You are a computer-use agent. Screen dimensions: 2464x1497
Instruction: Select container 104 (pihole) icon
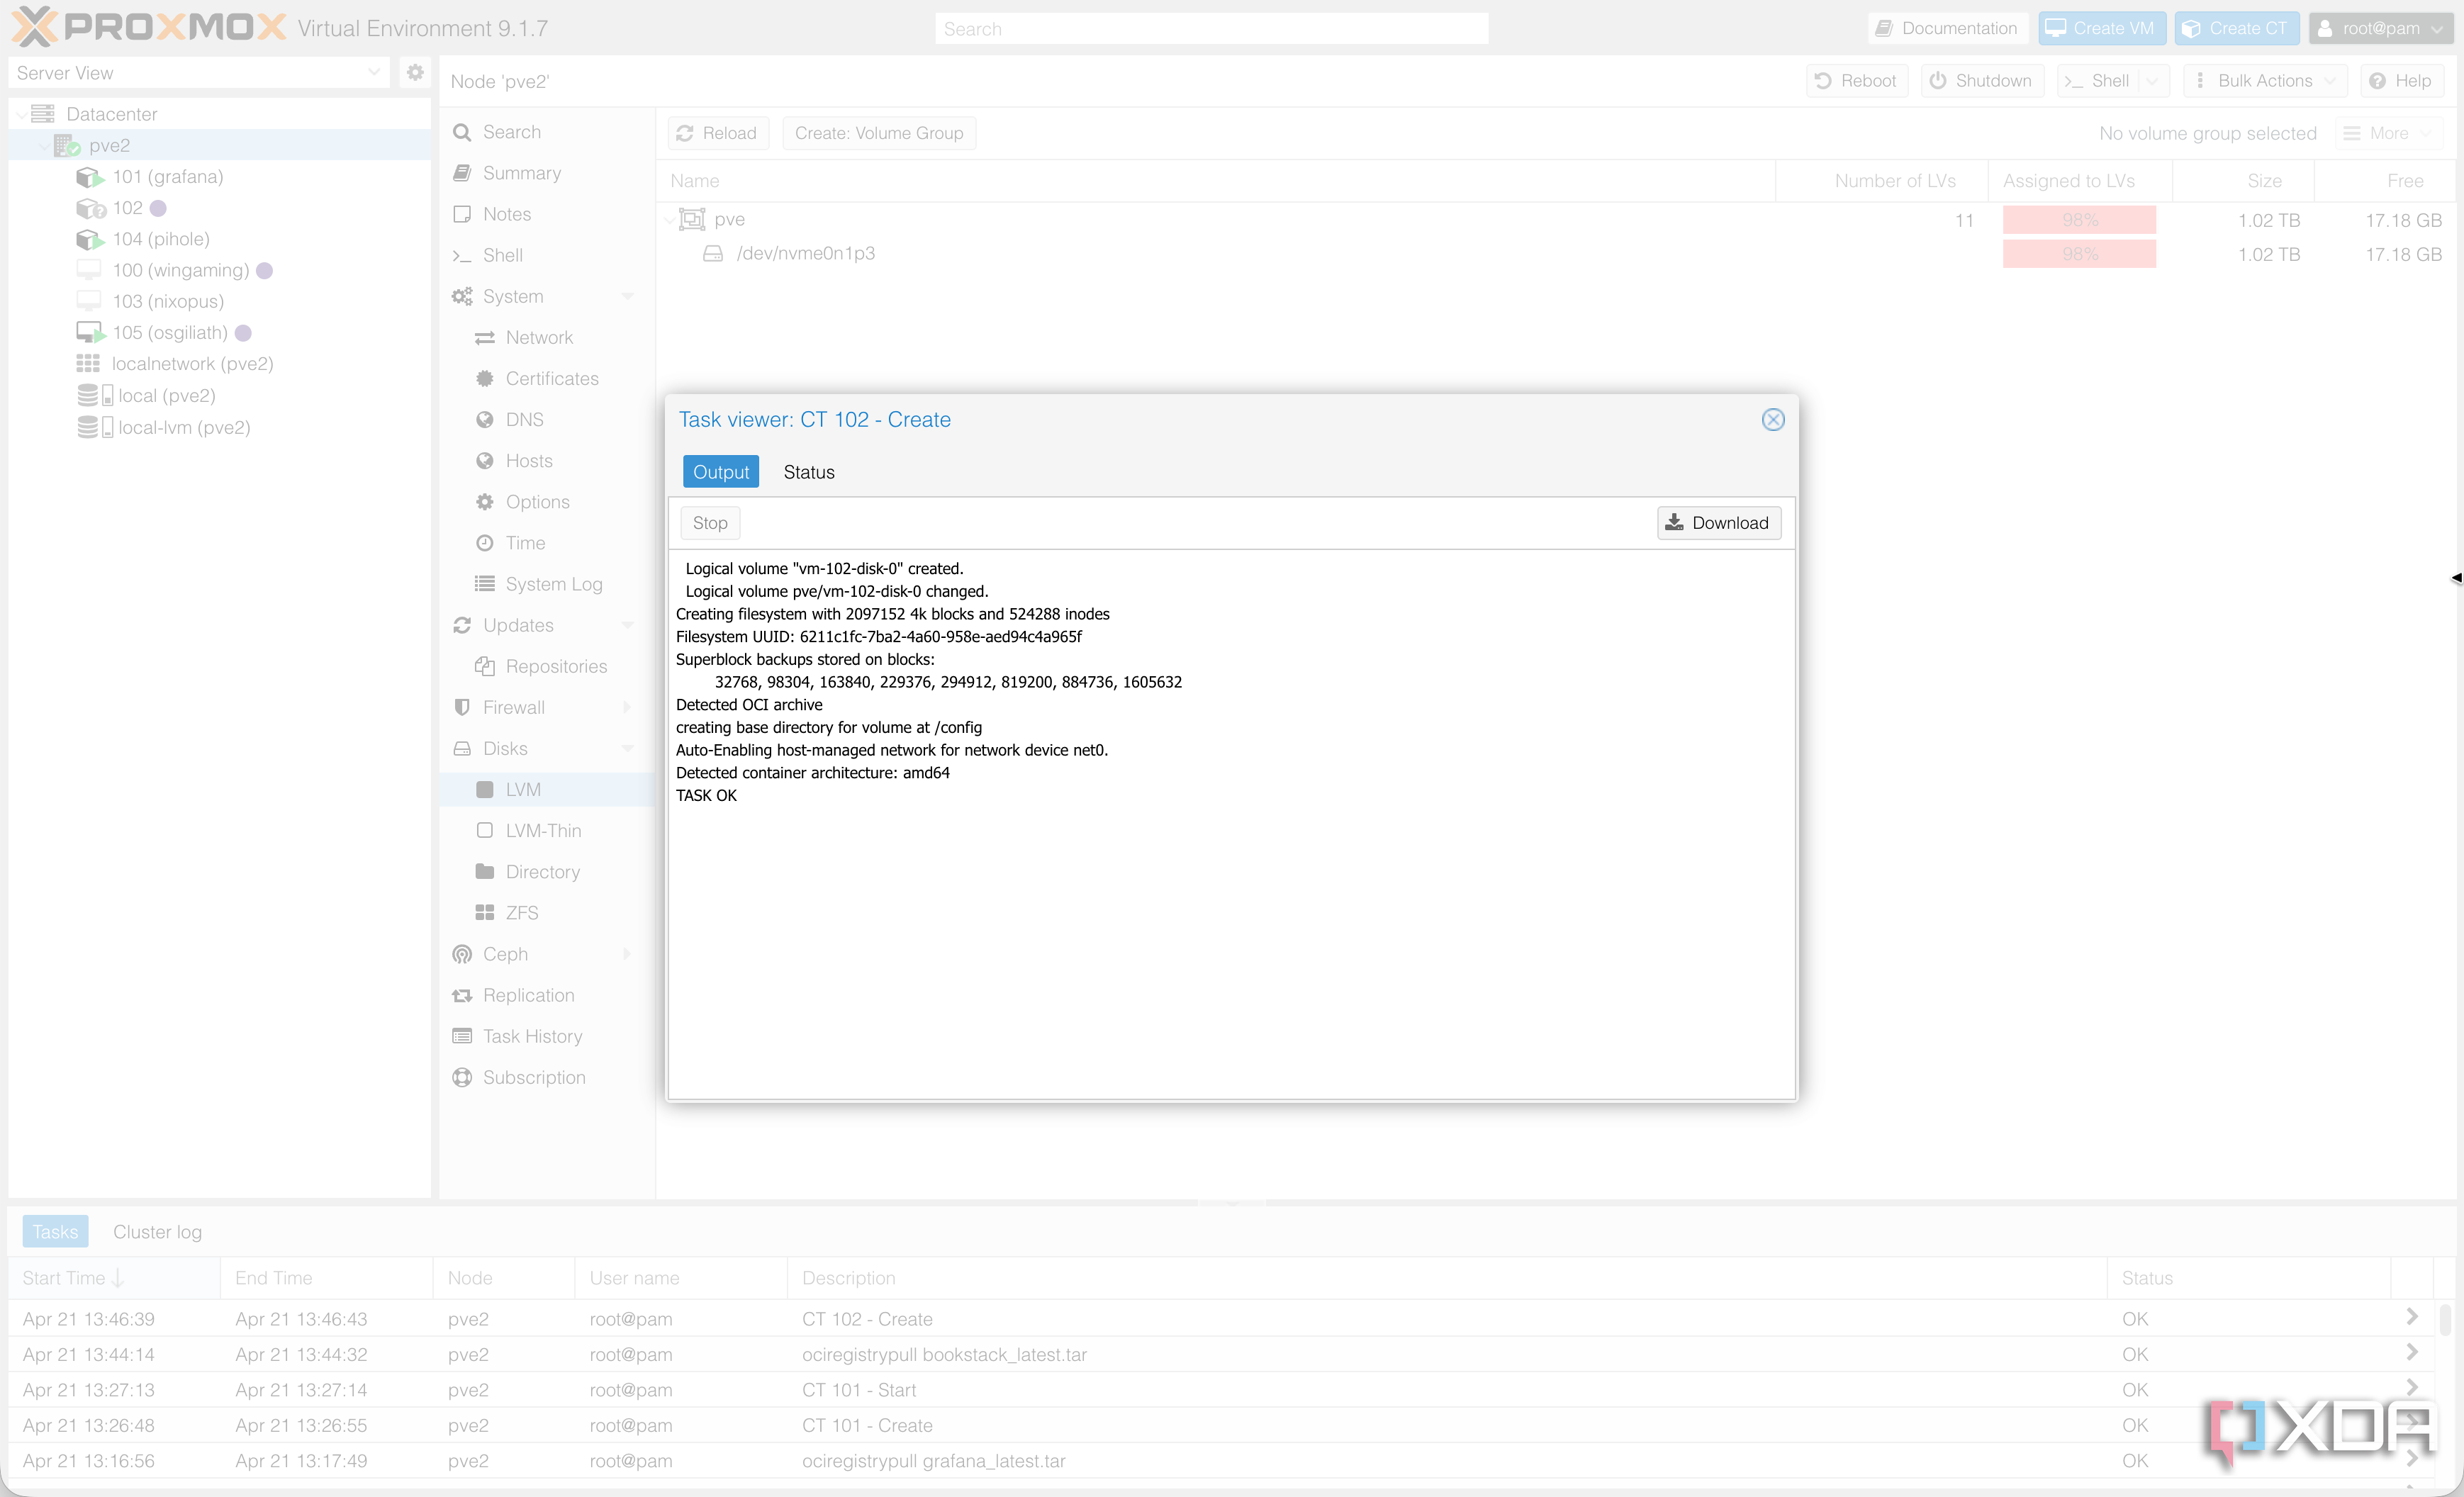pos(89,239)
